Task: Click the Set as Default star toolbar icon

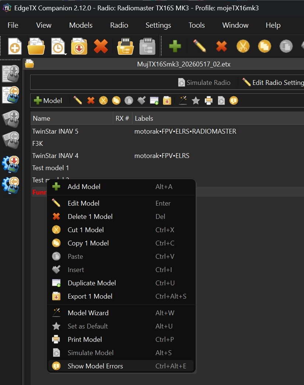Action: 195,100
